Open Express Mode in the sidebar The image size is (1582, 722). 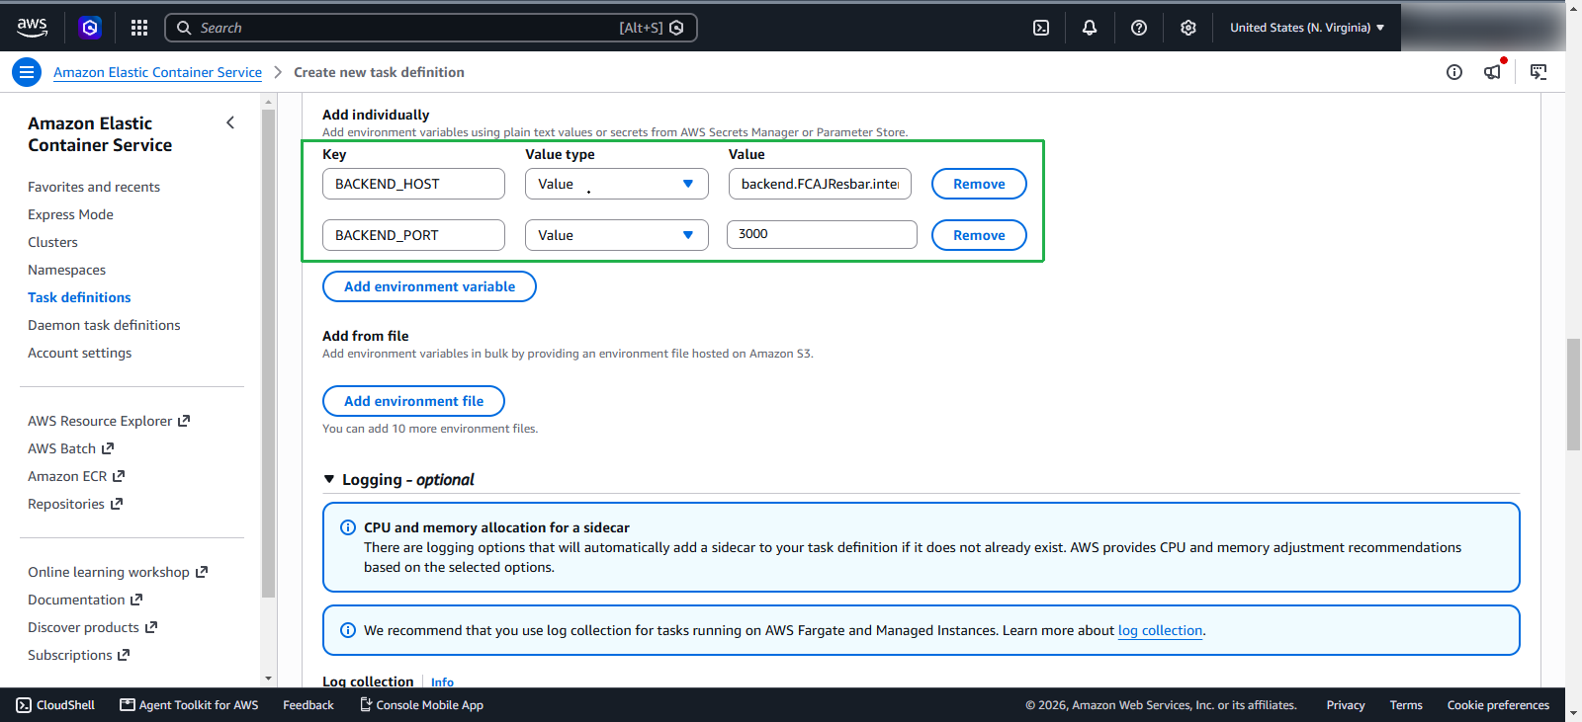pos(70,214)
